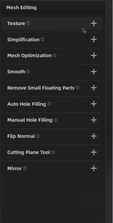Expand Remove Small Floating Parts plus
This screenshot has width=113, height=223.
click(94, 88)
